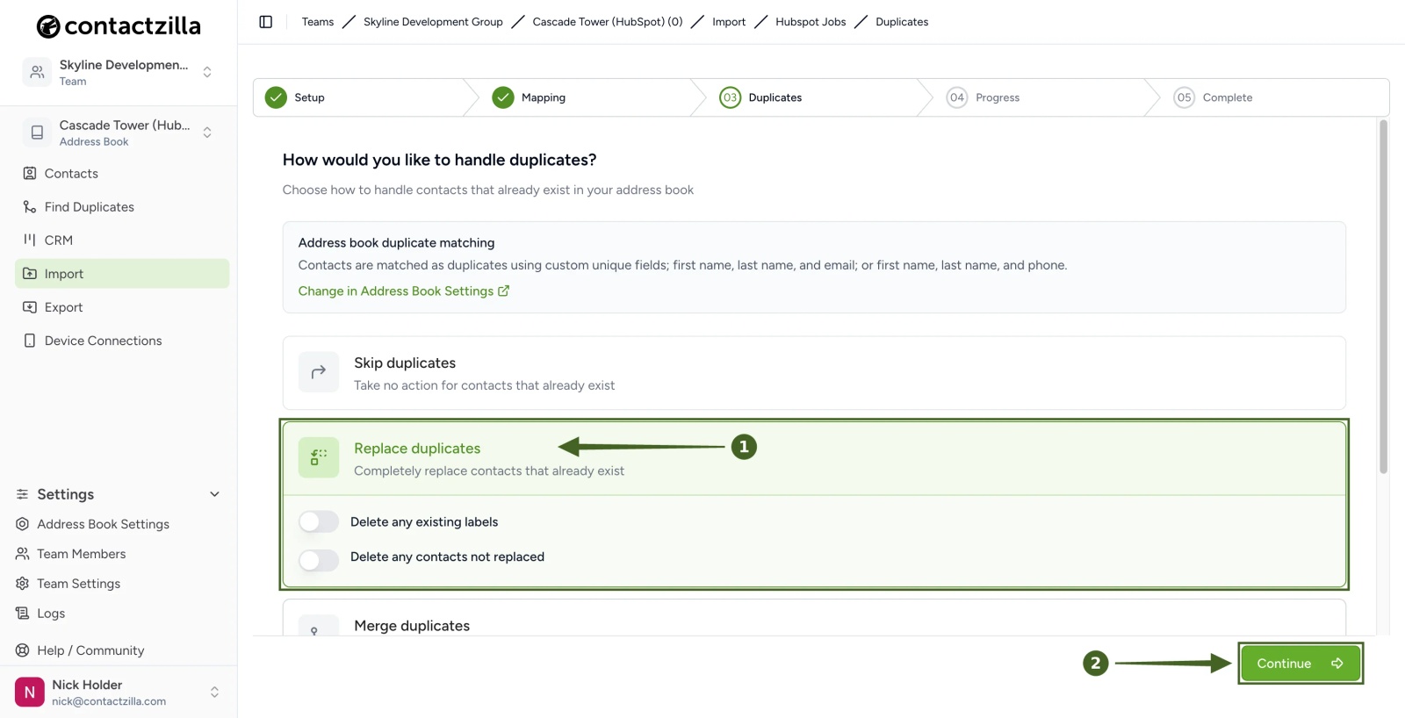Click Teams in the breadcrumb
The image size is (1405, 718).
click(x=318, y=22)
